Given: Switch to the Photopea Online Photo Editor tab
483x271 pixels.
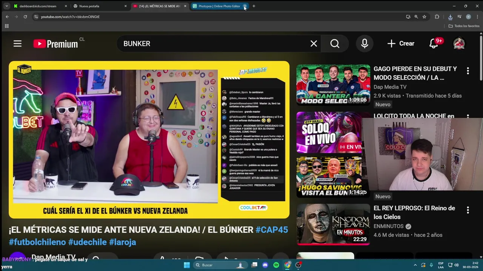Looking at the screenshot, I should click(x=217, y=6).
